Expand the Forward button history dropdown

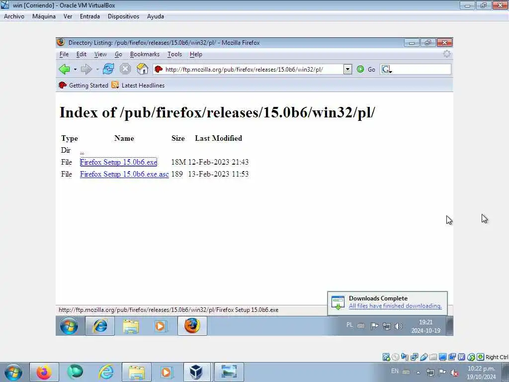(x=97, y=70)
